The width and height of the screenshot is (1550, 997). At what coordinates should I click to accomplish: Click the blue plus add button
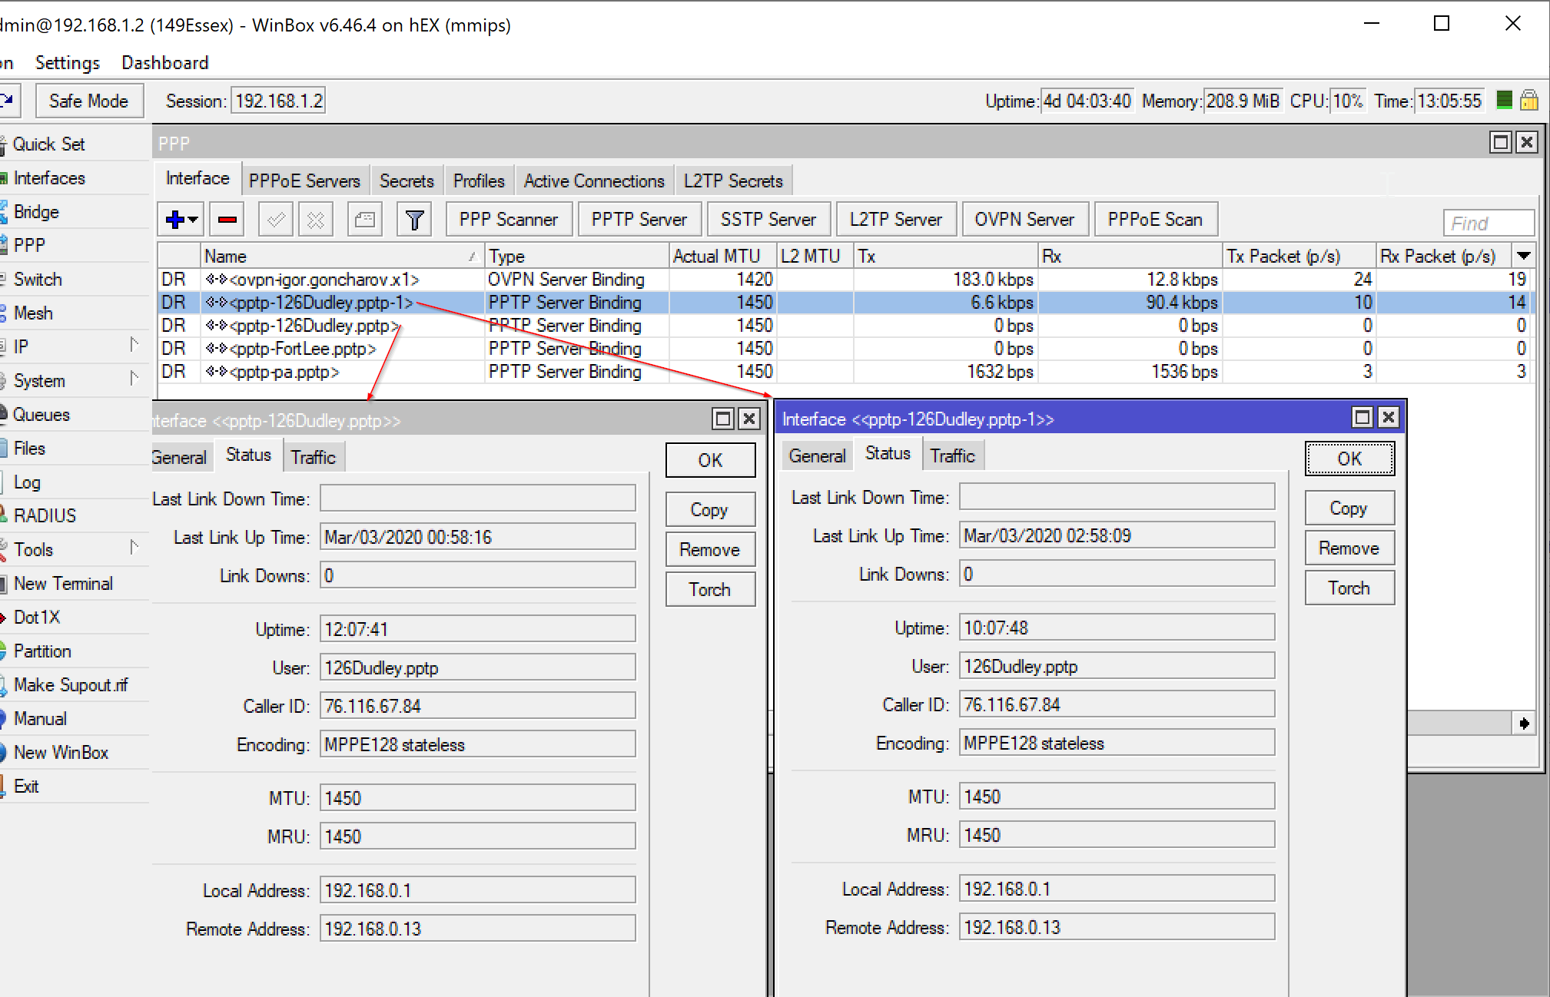point(175,220)
